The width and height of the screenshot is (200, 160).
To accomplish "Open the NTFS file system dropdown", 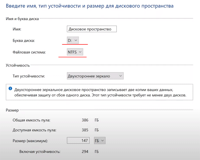I will point(75,52).
